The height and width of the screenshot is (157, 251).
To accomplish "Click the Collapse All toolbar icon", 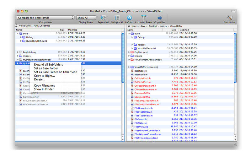I will 117,18.
